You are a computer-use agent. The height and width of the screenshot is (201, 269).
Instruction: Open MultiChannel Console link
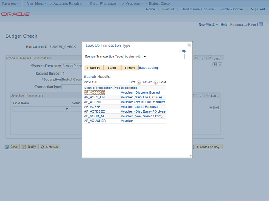197,9
